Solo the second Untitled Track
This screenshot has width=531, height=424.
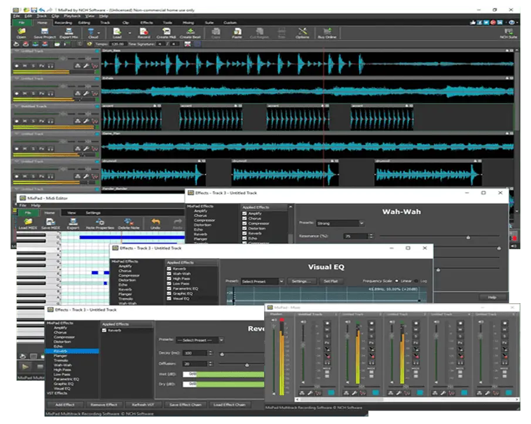33,94
